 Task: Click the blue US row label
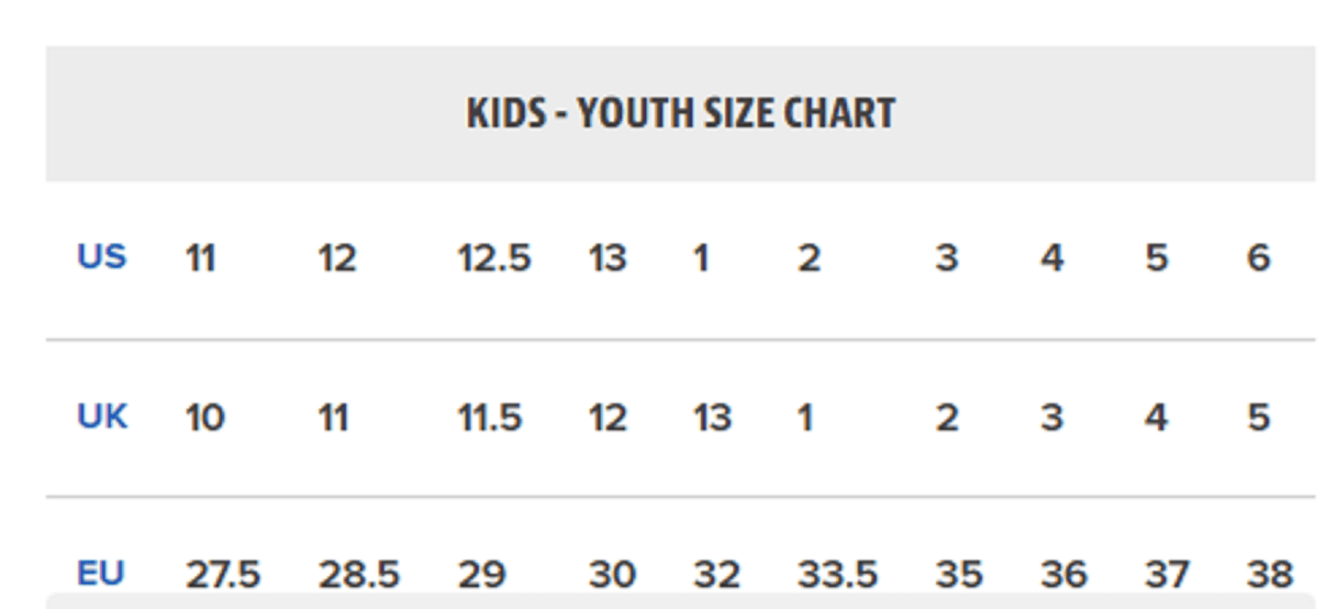point(101,257)
